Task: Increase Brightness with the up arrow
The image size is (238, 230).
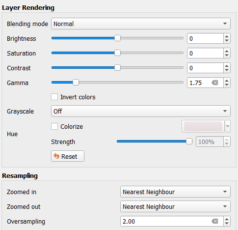Action: tap(227, 36)
